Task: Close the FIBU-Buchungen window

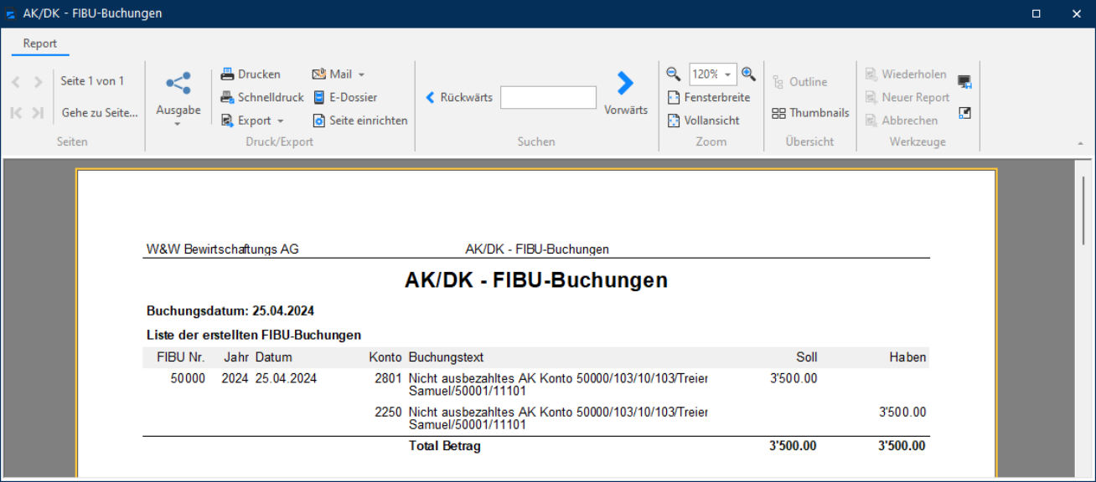Action: coord(1077,13)
